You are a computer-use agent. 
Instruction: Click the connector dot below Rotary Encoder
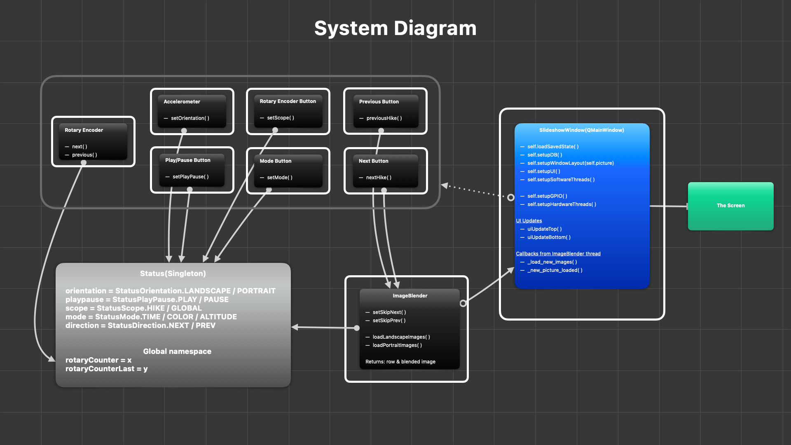tap(84, 162)
